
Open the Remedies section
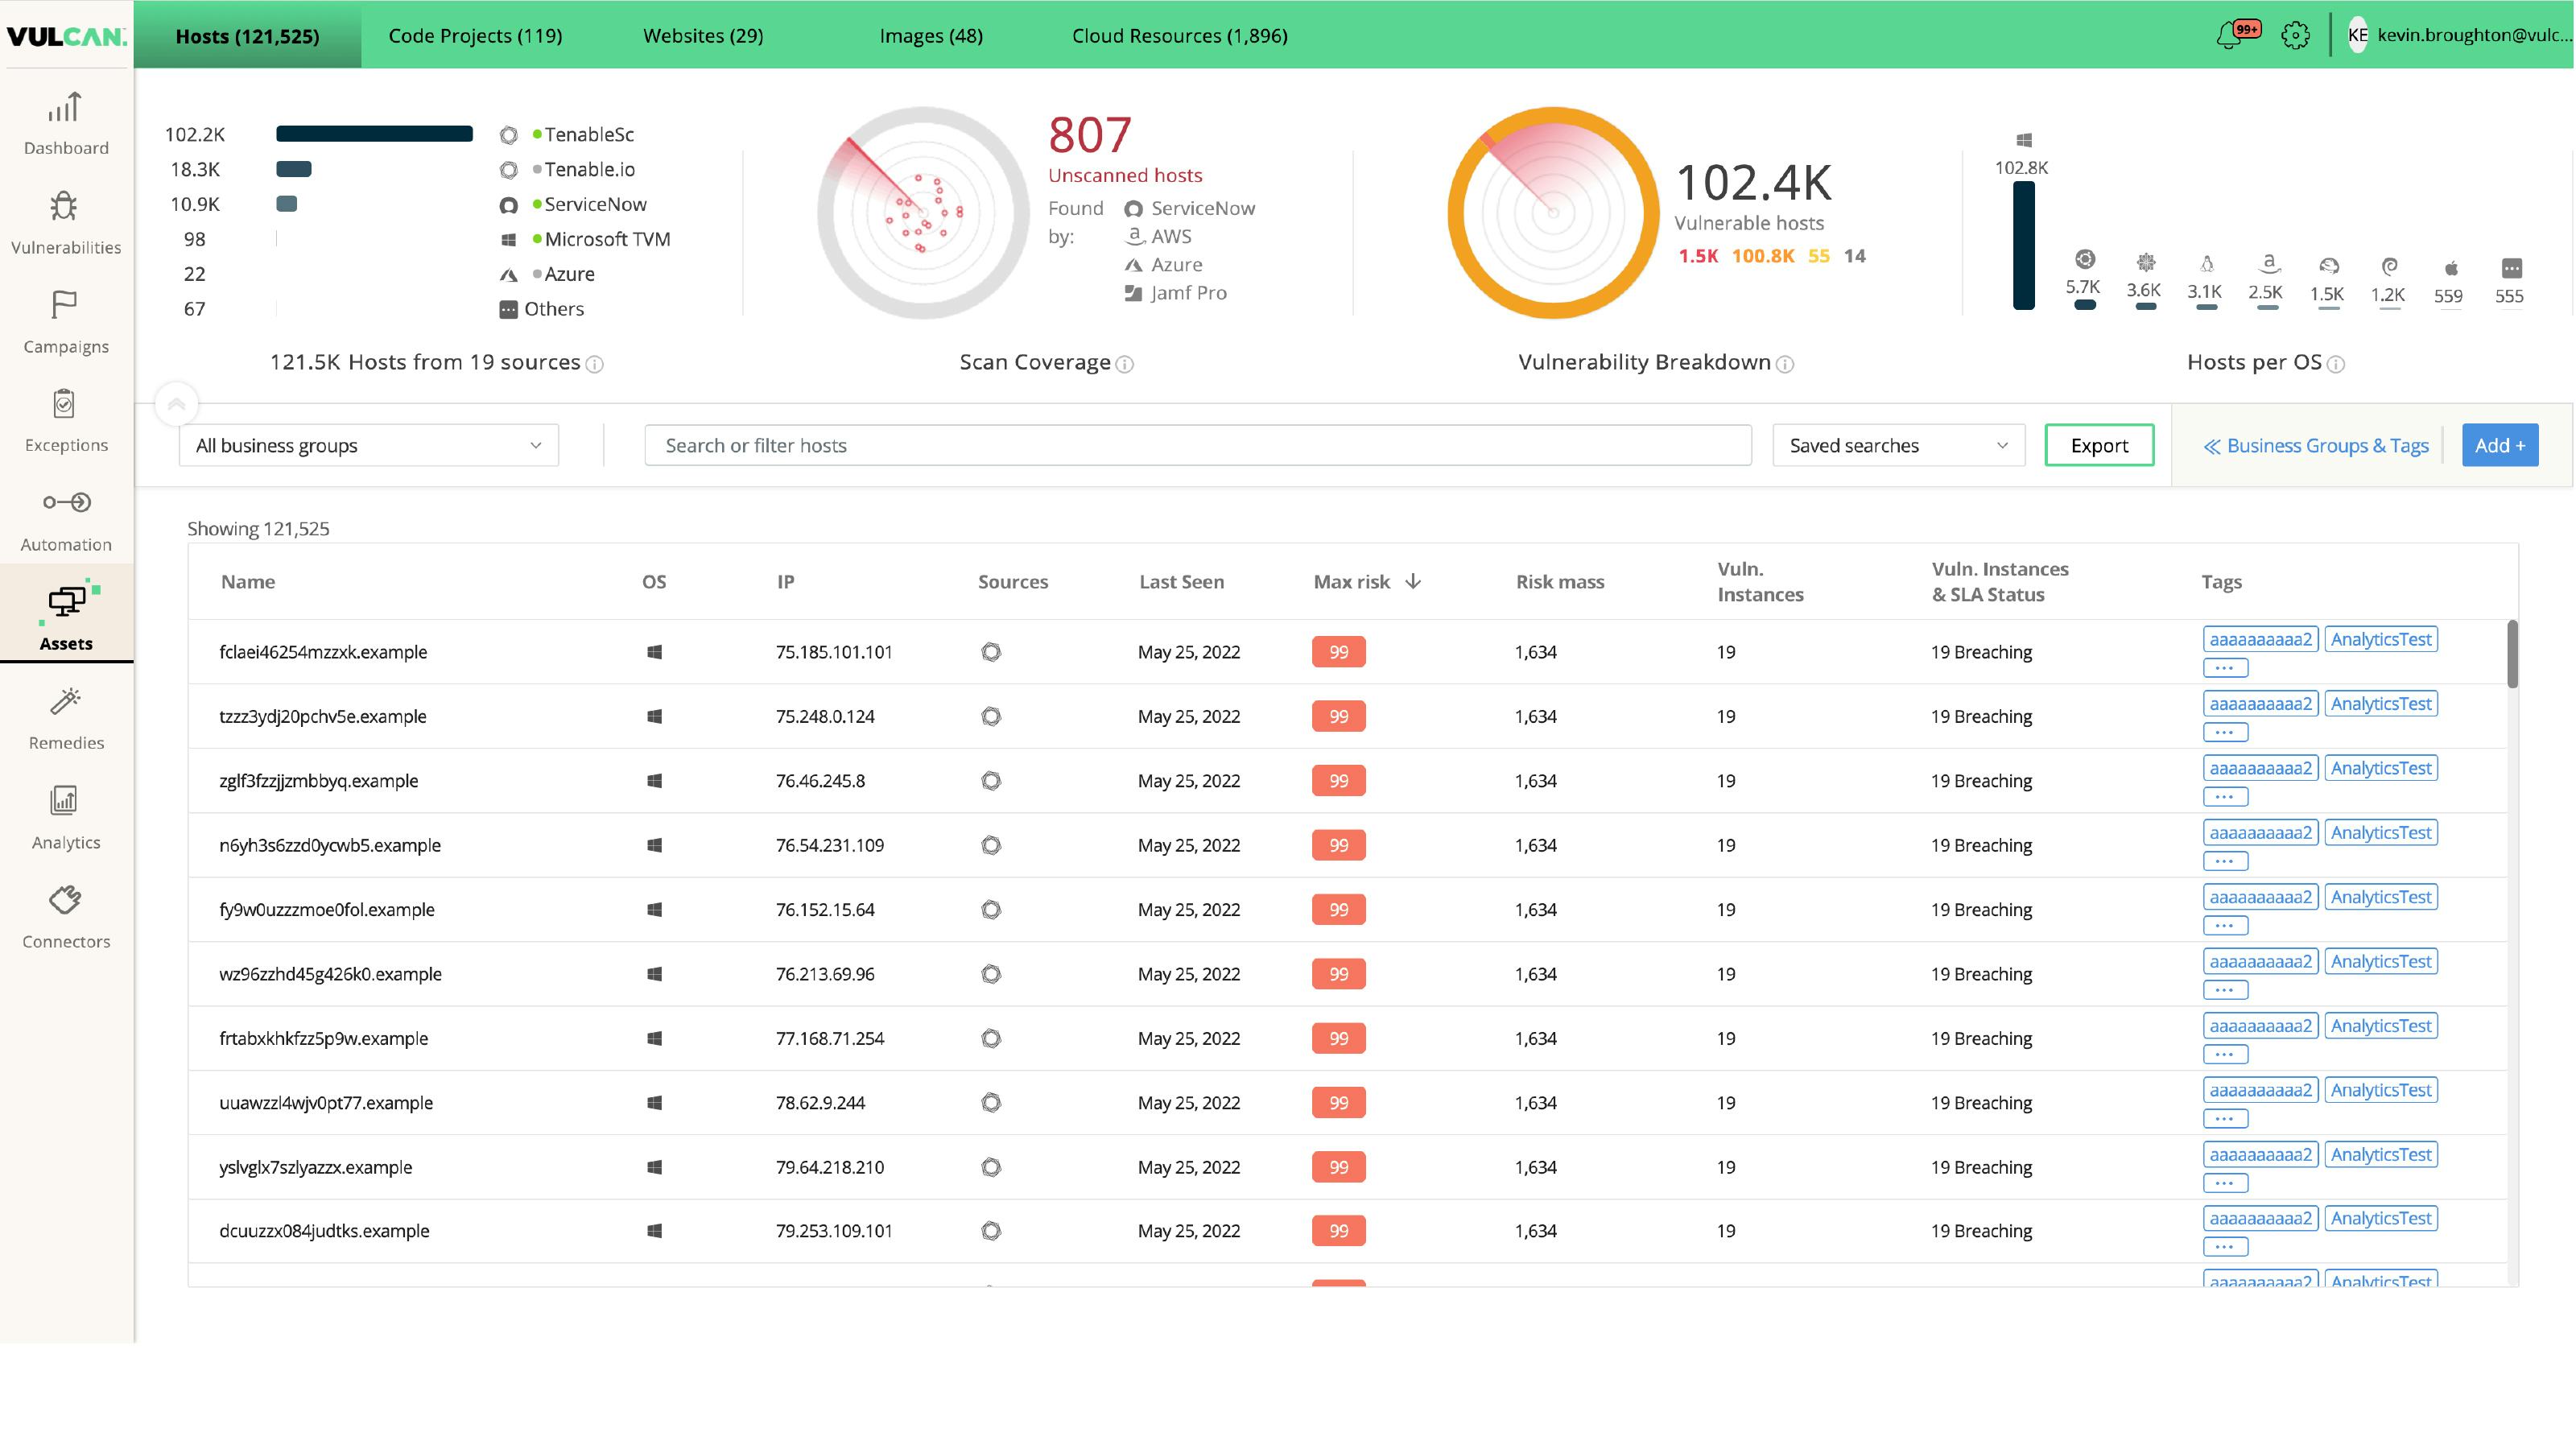pyautogui.click(x=65, y=718)
